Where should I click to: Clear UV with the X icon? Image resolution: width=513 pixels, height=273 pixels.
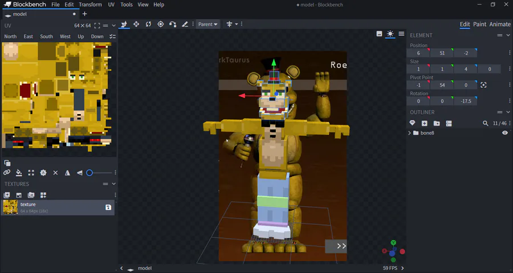(55, 173)
